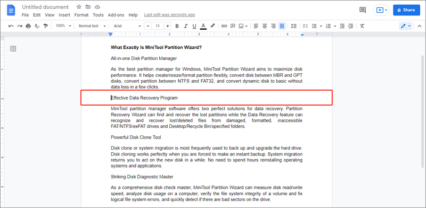Screen dimensions: 426x208
Task: Toggle Italic formatting
Action: (x=186, y=26)
